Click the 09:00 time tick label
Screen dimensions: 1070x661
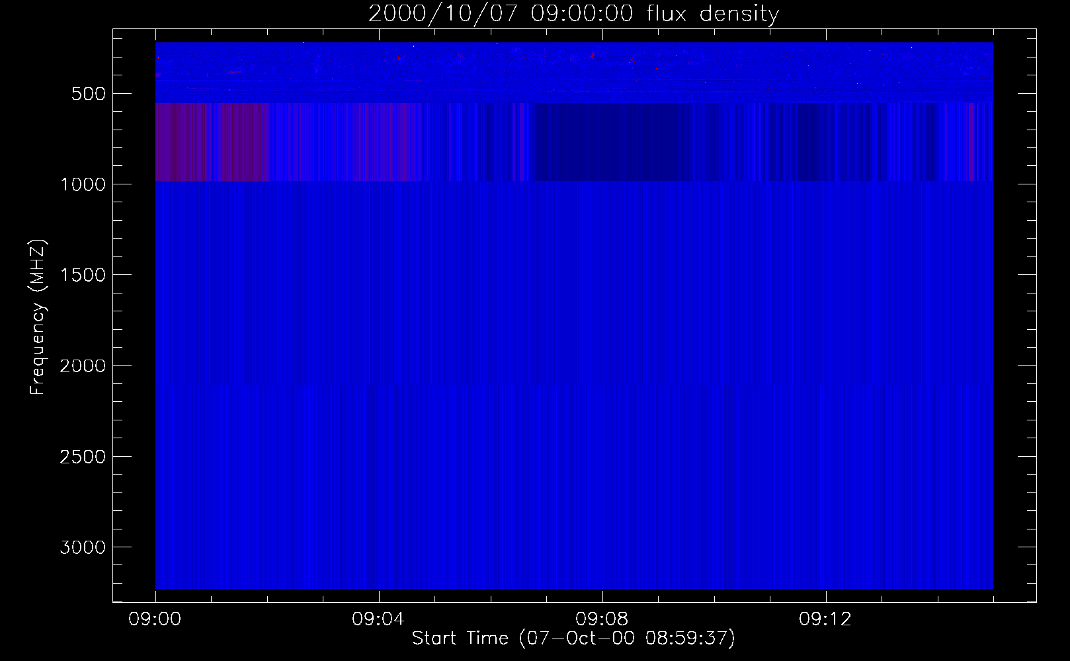(155, 619)
